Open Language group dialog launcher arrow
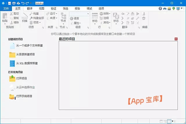This screenshot has width=186, height=124. tap(88, 28)
